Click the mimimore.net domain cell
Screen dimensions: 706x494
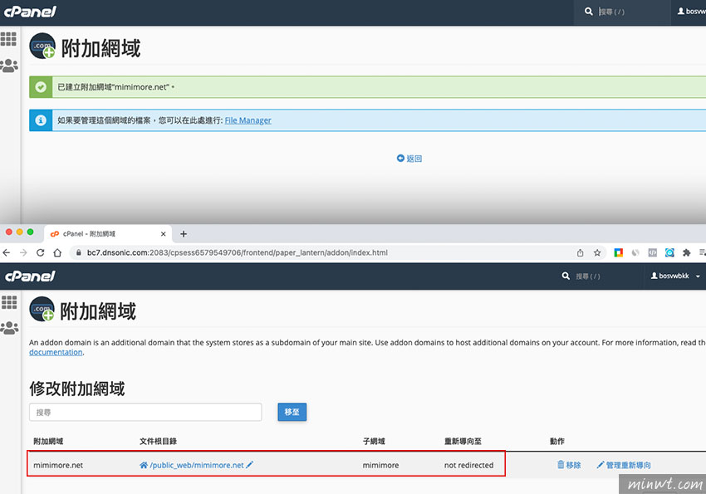click(x=58, y=465)
